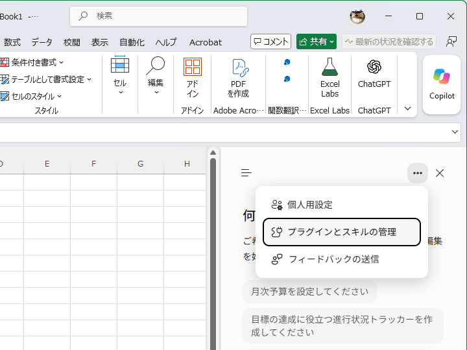This screenshot has width=467, height=350.
Task: Open the ヘルプ tab
Action: (x=166, y=42)
